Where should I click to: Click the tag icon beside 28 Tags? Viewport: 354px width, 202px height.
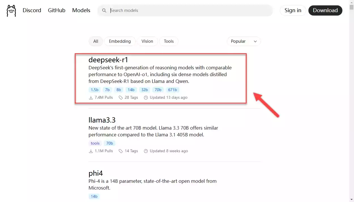tap(121, 98)
